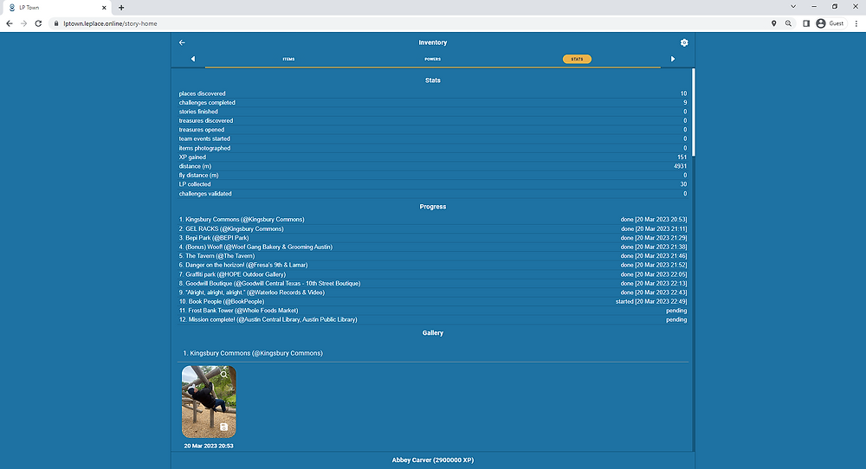
Task: Toggle the browser side panel icon
Action: pos(805,23)
